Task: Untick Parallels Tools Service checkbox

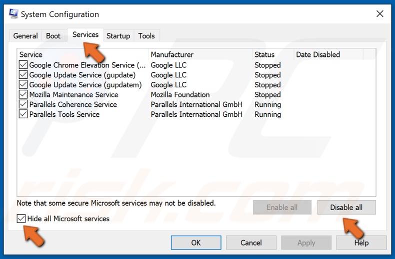Action: pos(23,114)
